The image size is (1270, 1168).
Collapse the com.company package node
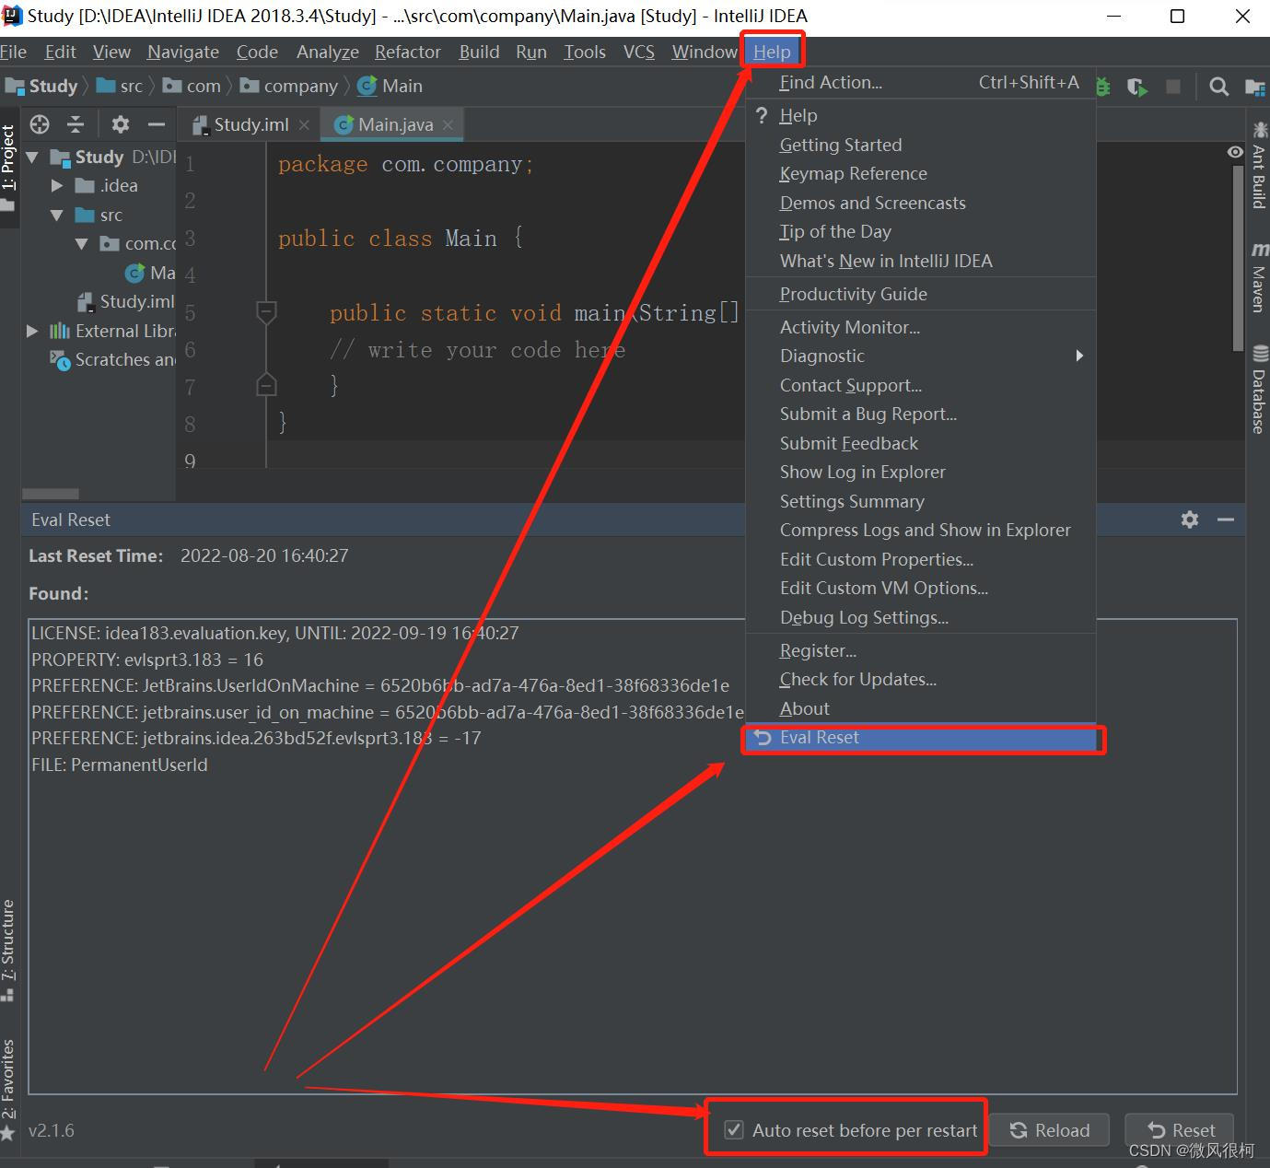82,243
